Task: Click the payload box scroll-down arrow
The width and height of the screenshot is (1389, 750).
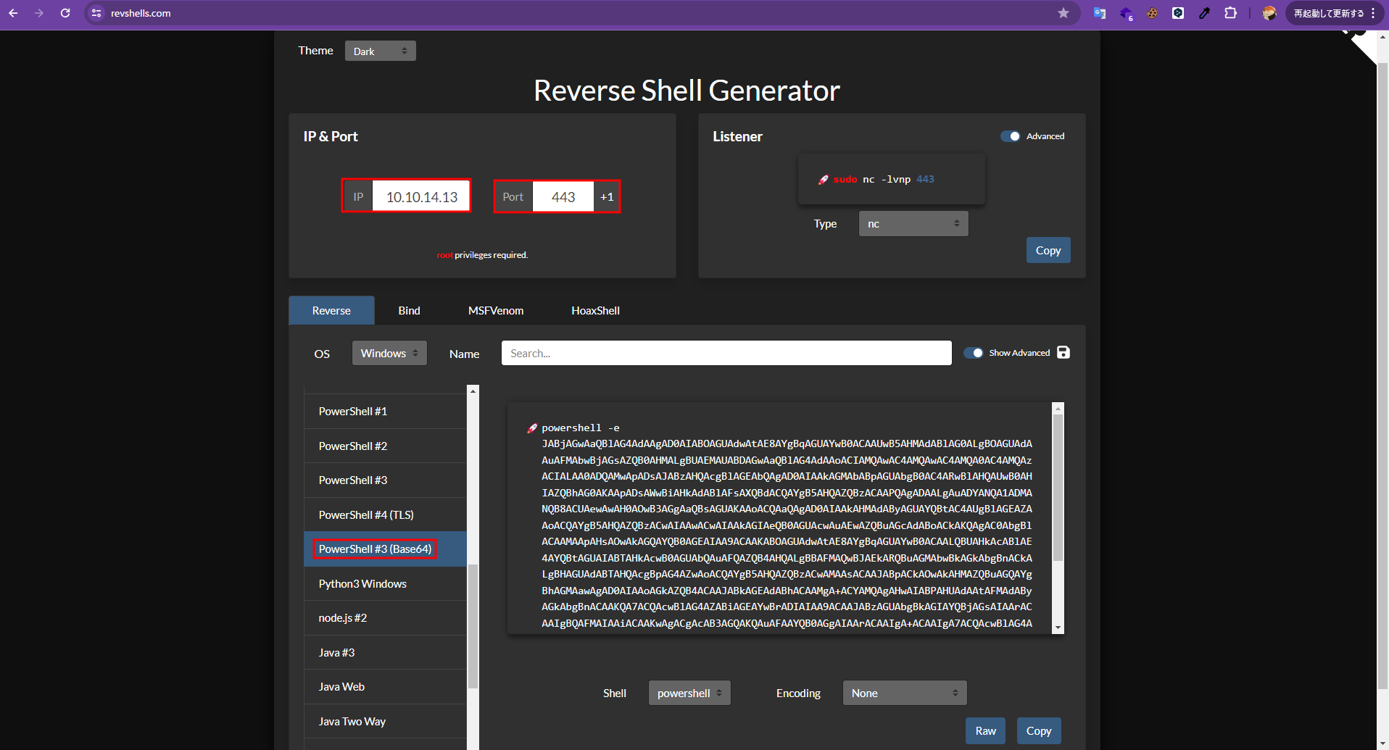Action: pyautogui.click(x=1058, y=628)
